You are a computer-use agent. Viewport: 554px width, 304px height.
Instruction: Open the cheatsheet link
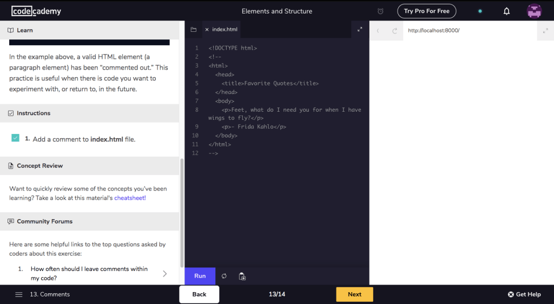point(130,198)
